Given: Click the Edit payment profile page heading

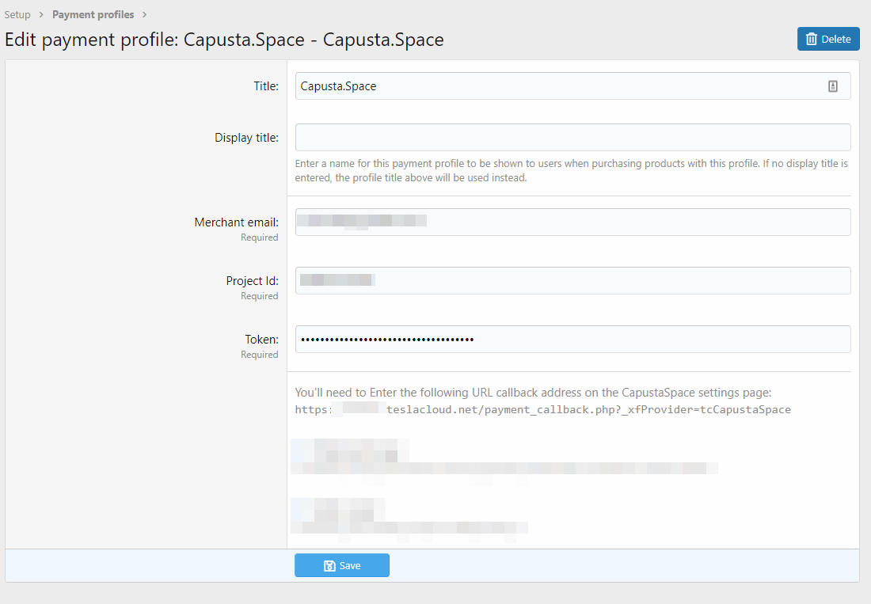Looking at the screenshot, I should [224, 40].
